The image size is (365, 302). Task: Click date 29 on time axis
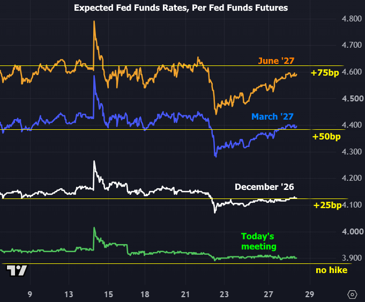pos(310,294)
